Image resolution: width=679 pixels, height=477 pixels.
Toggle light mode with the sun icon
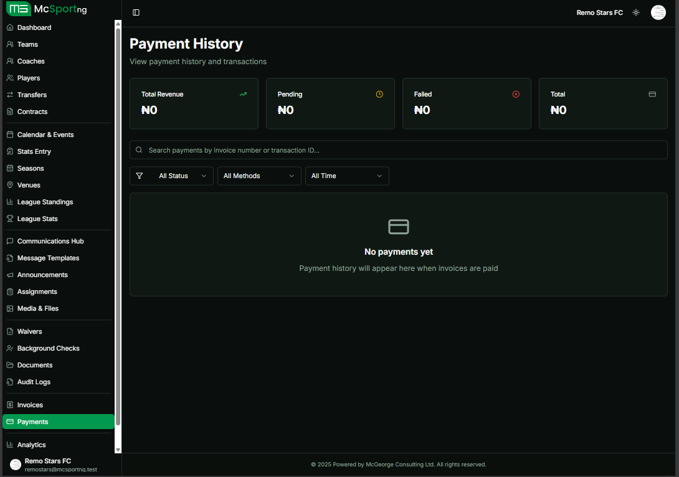point(635,12)
